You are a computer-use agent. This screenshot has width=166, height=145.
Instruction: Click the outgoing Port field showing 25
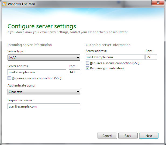[151, 57]
